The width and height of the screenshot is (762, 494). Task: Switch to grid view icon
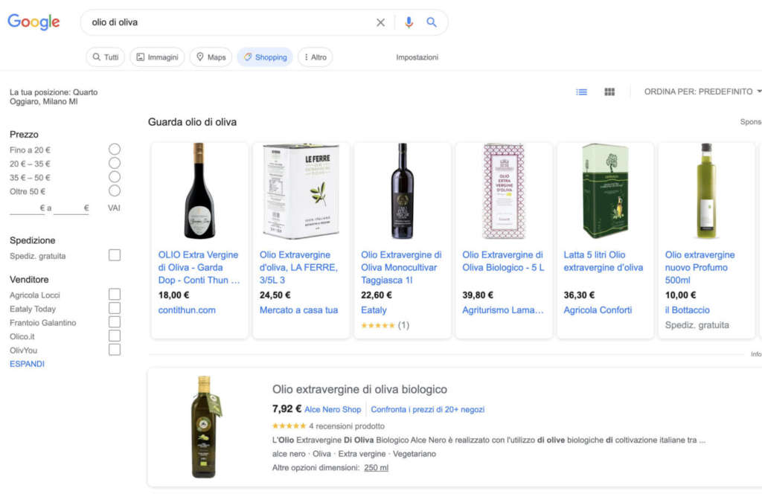click(609, 92)
